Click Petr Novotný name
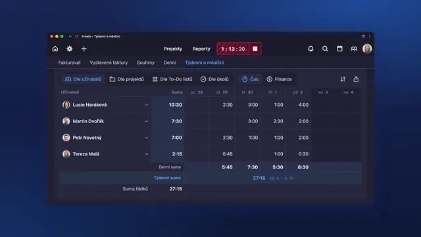Screen dimensions: 421x237 (x=87, y=138)
